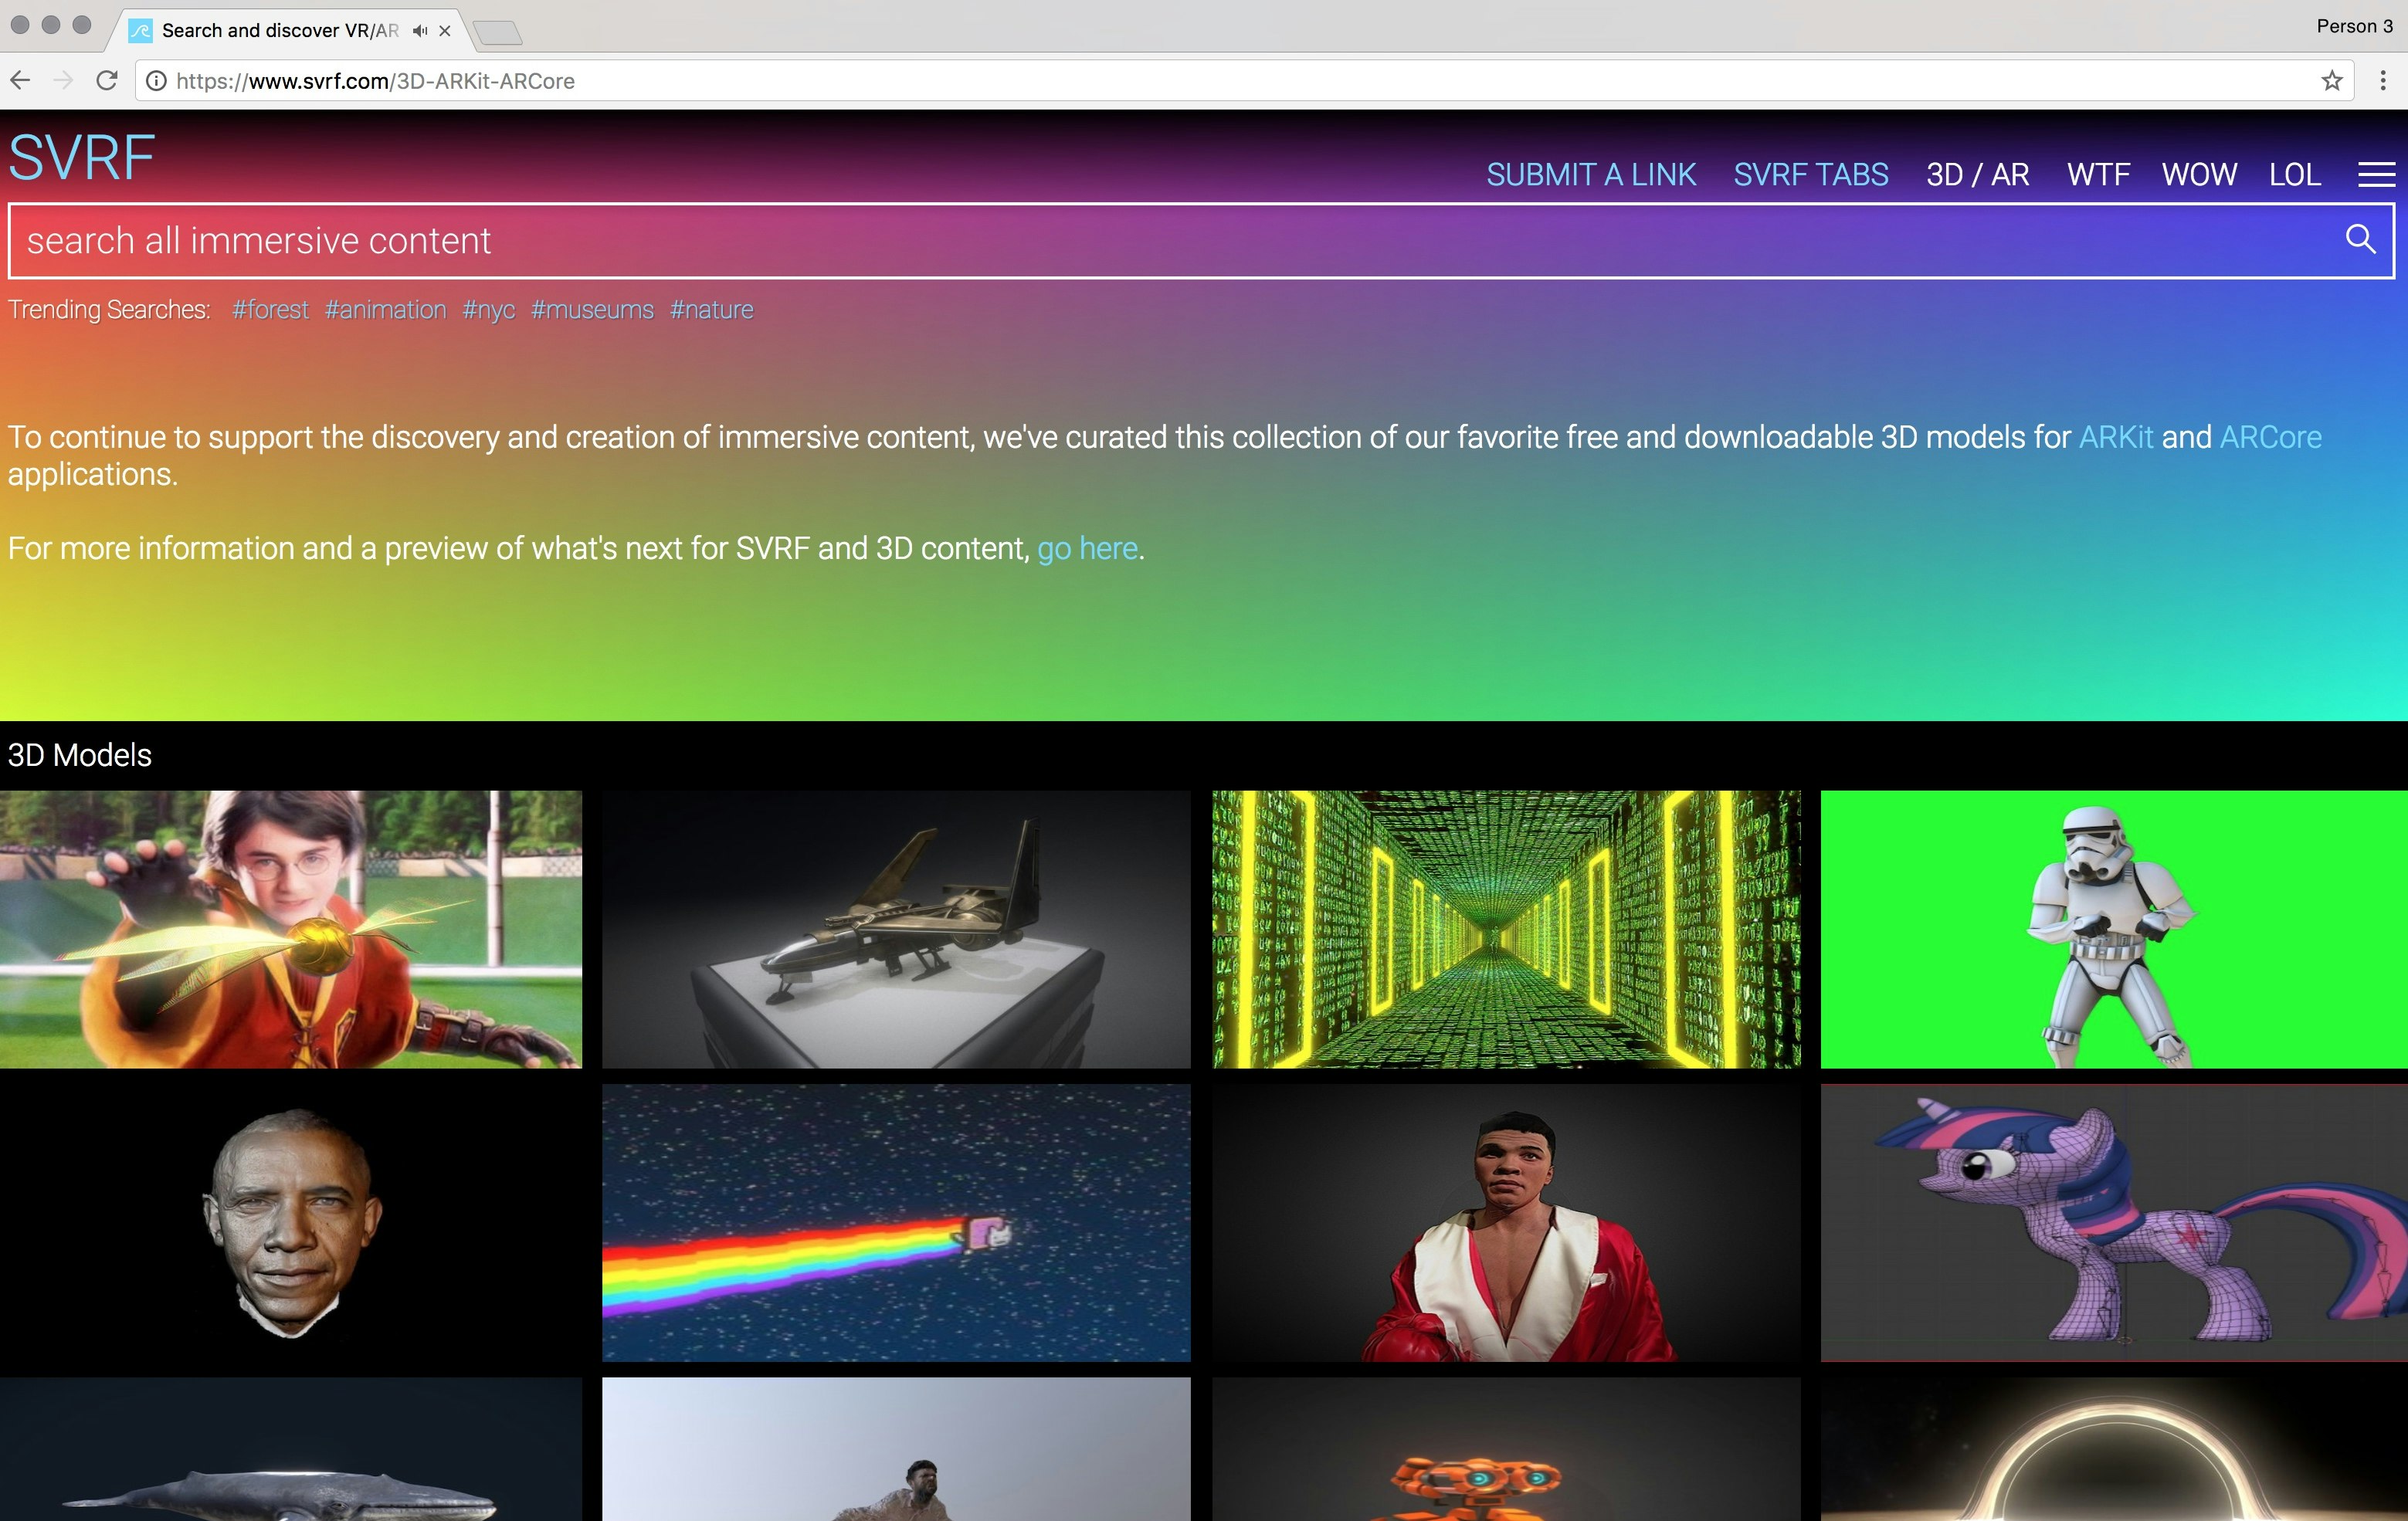Click the SVRF logo
2408x1521 pixels.
(81, 158)
